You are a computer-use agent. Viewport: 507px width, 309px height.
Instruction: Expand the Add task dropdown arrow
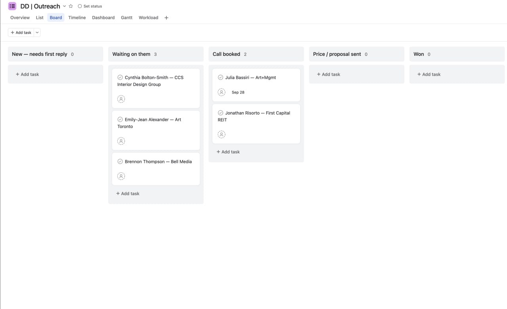click(37, 32)
